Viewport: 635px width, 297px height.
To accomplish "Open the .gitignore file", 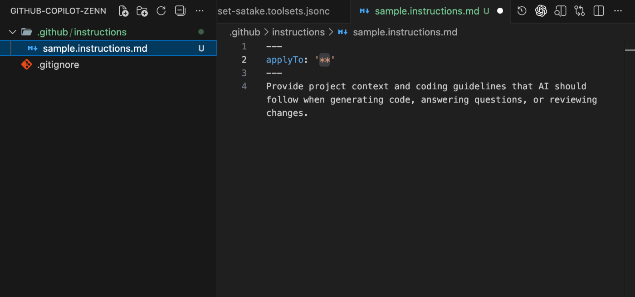I will [x=58, y=65].
